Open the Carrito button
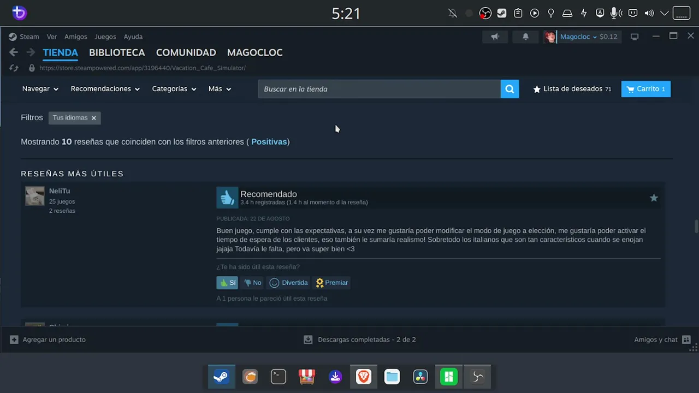The height and width of the screenshot is (393, 699). [x=646, y=89]
